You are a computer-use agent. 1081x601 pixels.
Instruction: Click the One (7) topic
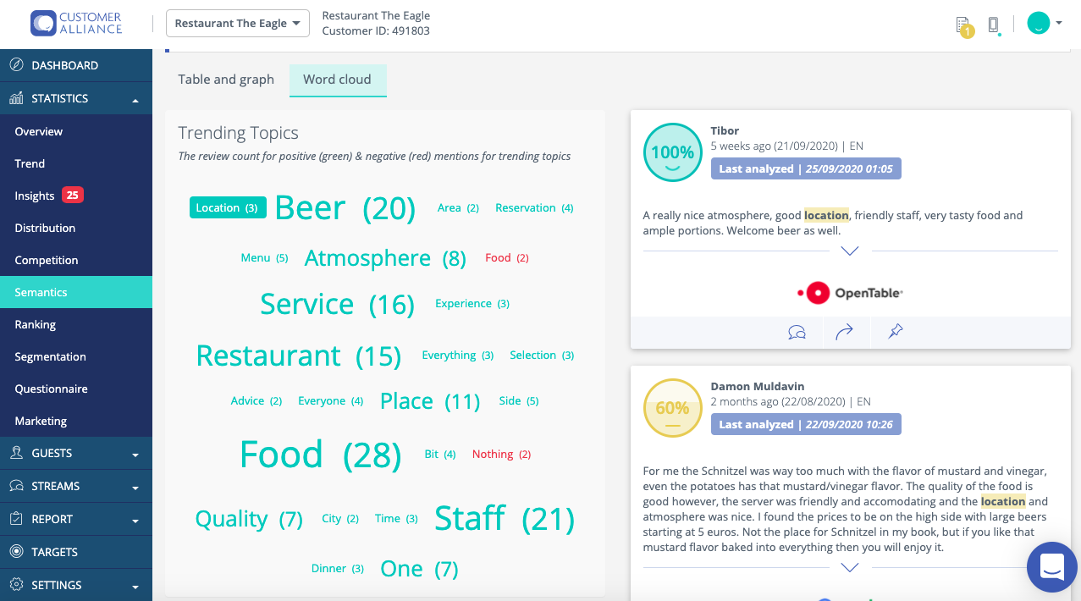(419, 569)
